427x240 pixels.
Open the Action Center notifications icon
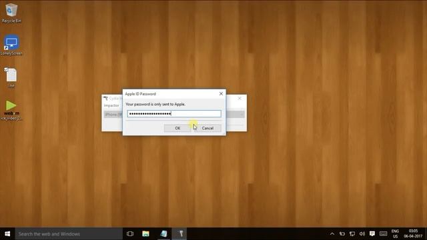click(x=372, y=234)
